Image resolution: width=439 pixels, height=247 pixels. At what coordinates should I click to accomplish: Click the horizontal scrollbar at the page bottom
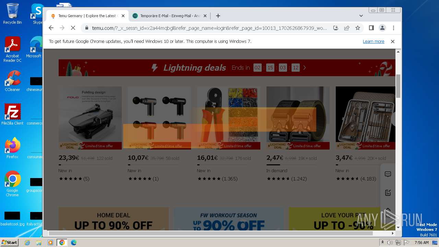pos(211,233)
